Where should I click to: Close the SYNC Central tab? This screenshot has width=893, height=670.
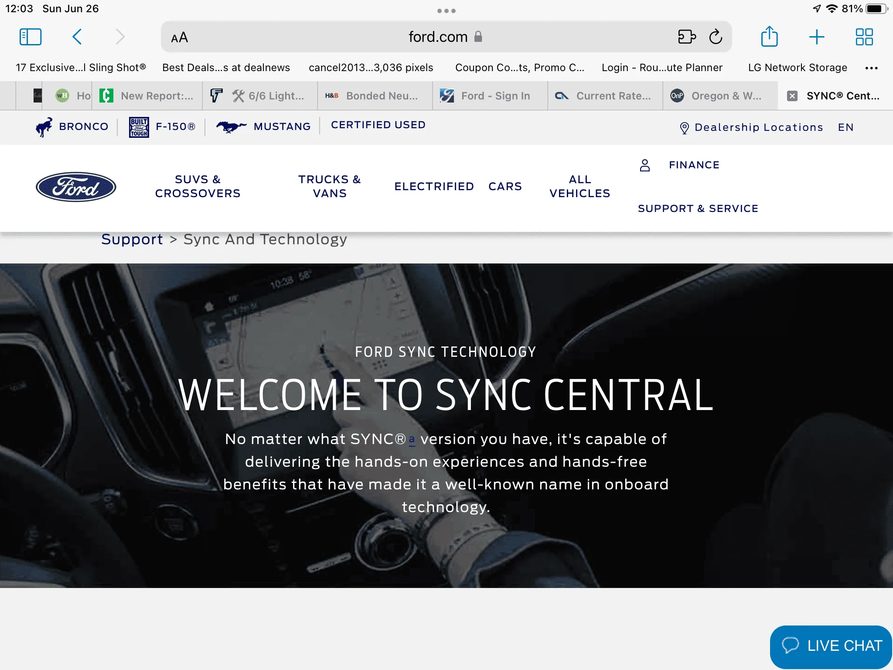[792, 96]
